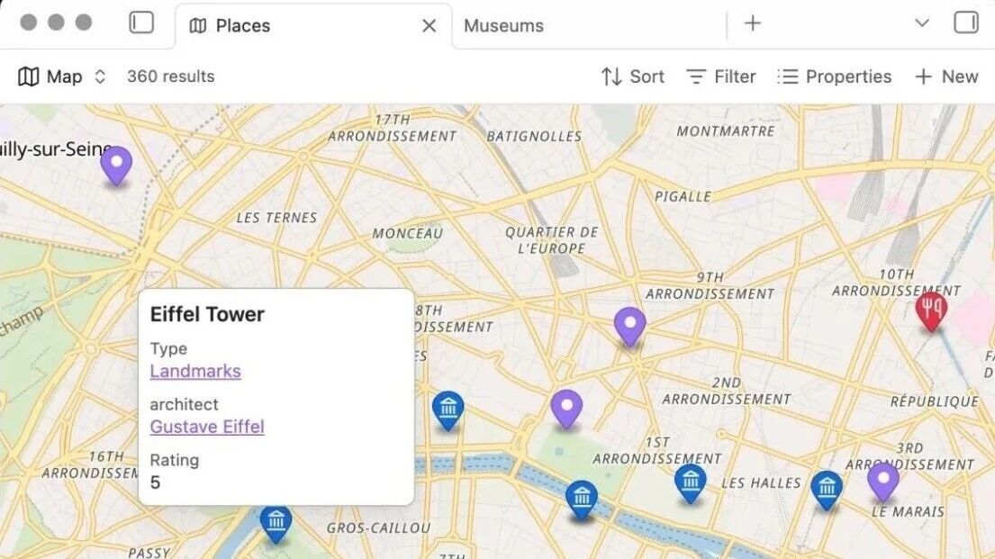Follow the Landmarks type link
Image resolution: width=995 pixels, height=559 pixels.
coord(195,371)
